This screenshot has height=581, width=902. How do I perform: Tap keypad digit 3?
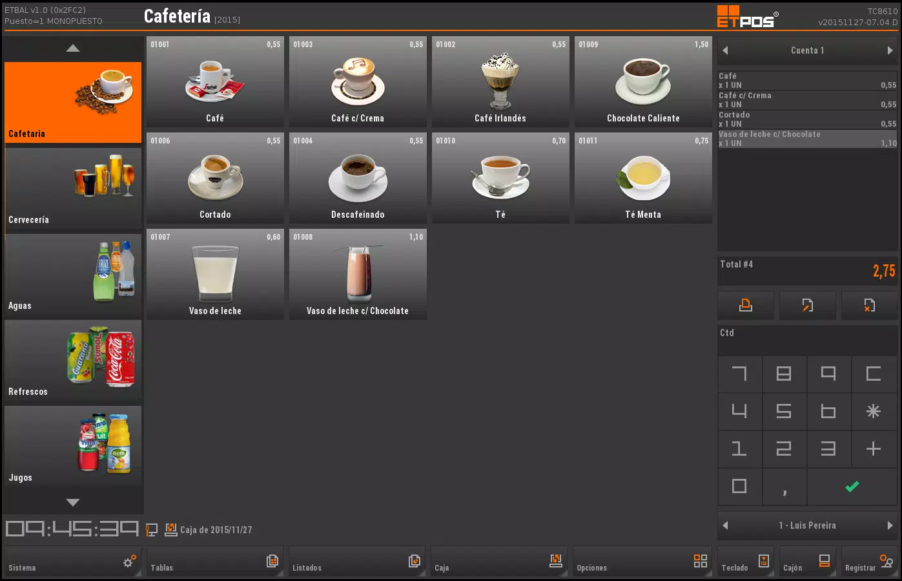[828, 449]
